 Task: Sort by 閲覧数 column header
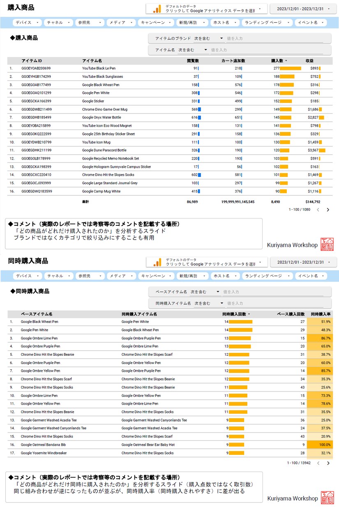[193, 61]
